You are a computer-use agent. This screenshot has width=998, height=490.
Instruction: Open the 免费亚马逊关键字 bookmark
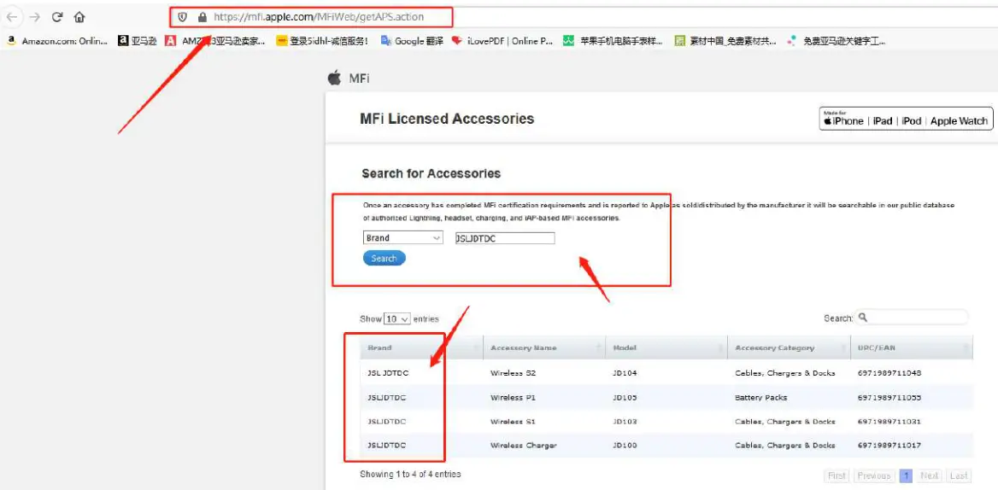(837, 41)
